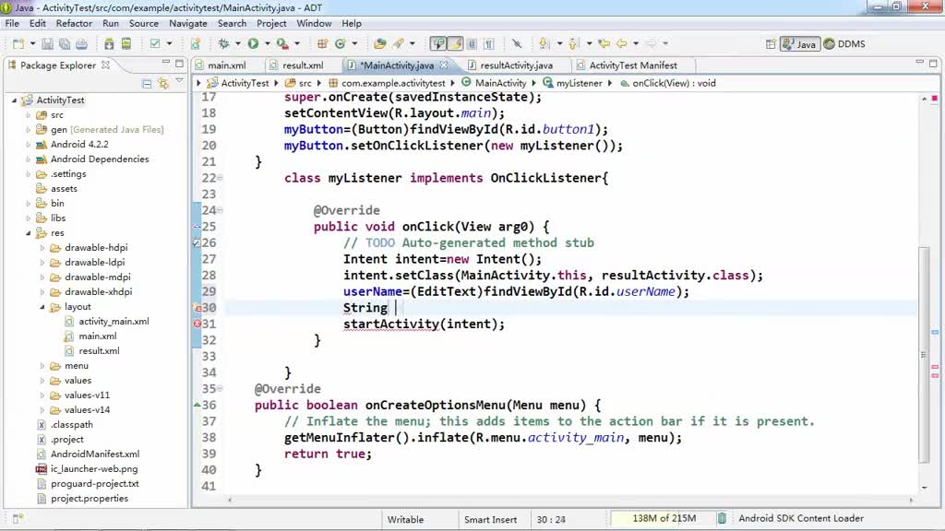The width and height of the screenshot is (945, 531).
Task: Select AndroidManifest.xml in the tree
Action: pyautogui.click(x=95, y=454)
